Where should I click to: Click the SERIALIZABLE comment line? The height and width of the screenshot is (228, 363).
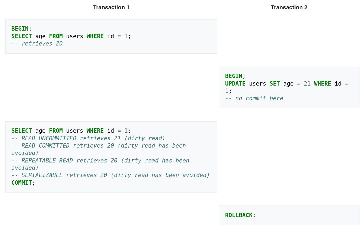(110, 175)
